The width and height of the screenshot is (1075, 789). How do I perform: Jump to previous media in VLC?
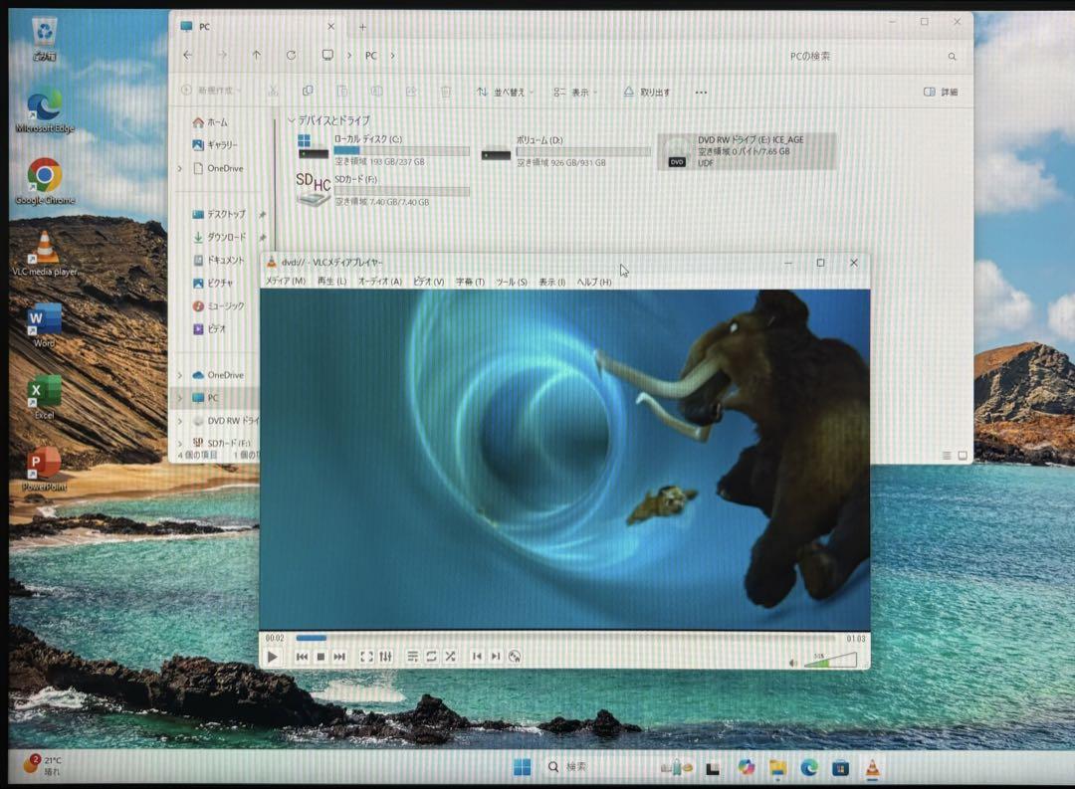[x=302, y=657]
